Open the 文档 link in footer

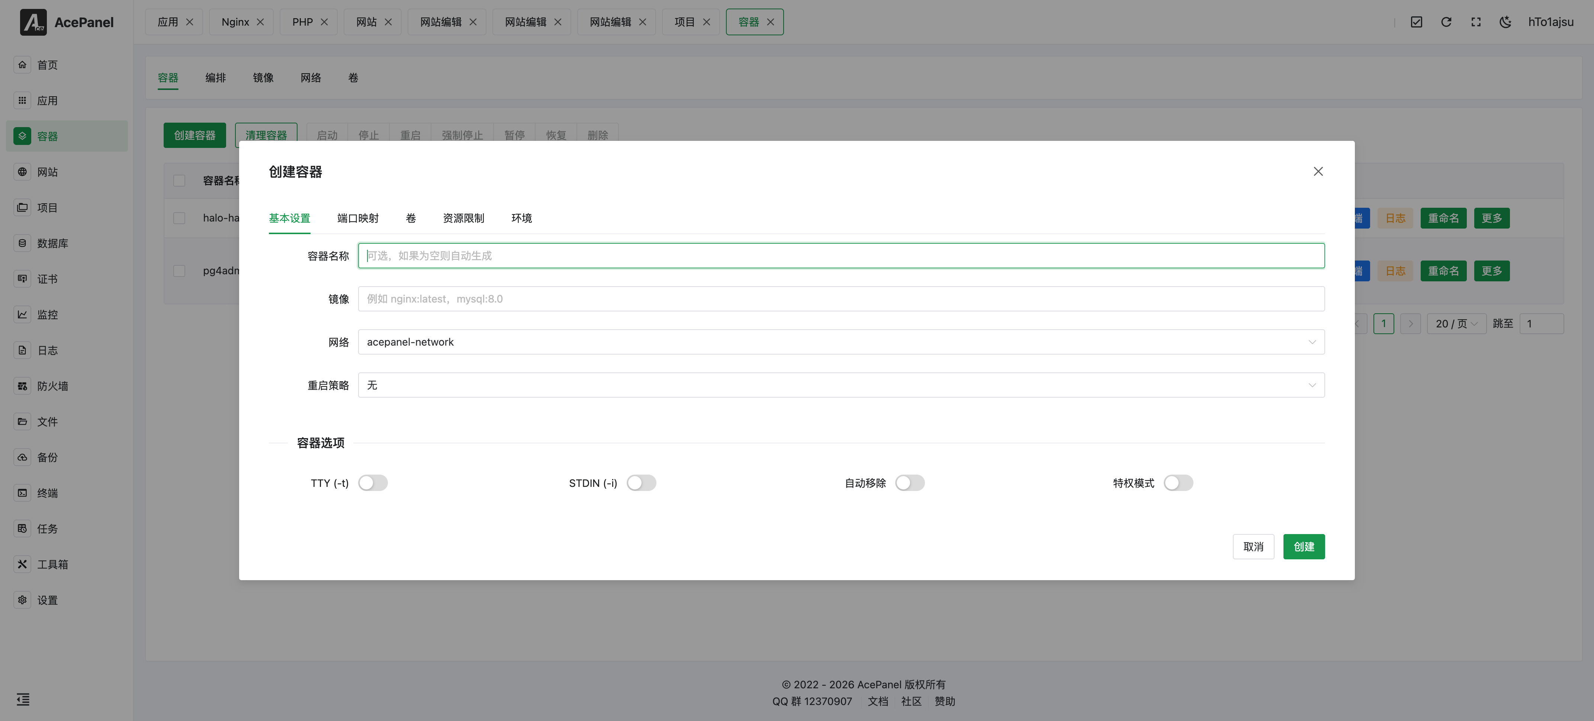[877, 701]
